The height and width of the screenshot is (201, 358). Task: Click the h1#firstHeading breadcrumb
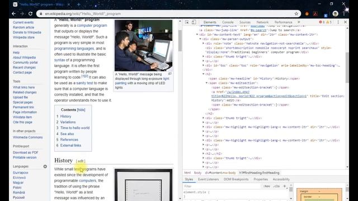pos(259,173)
